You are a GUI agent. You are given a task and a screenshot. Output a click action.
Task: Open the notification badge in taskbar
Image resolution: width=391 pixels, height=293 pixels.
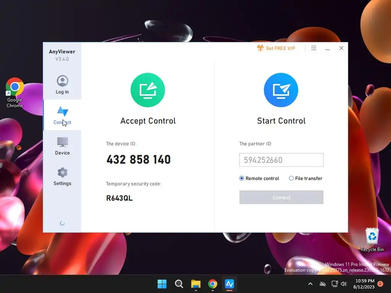pos(380,284)
